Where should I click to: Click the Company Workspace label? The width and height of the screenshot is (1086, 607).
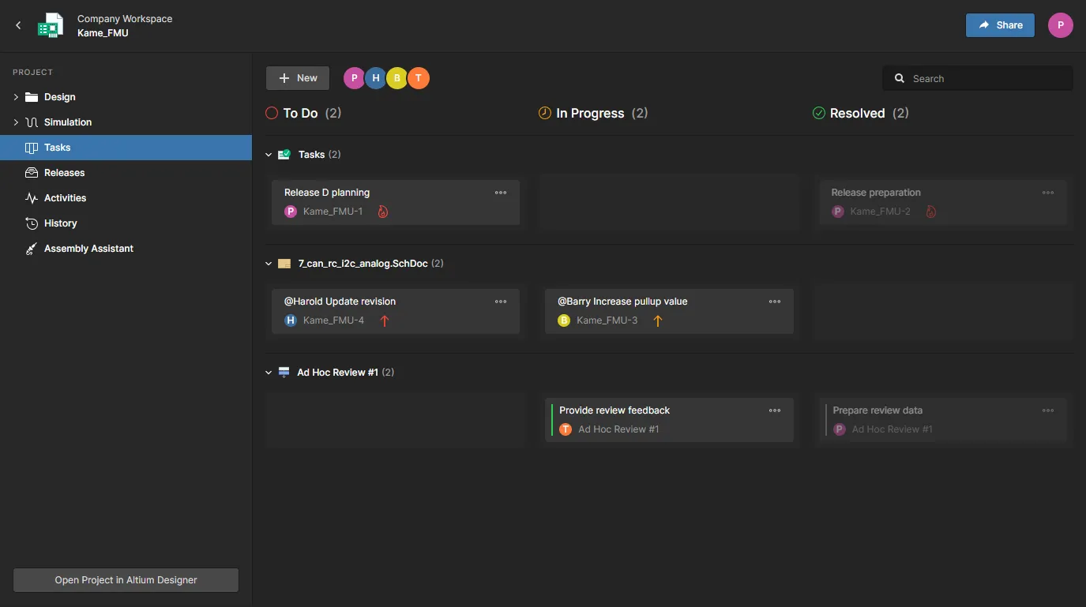125,19
